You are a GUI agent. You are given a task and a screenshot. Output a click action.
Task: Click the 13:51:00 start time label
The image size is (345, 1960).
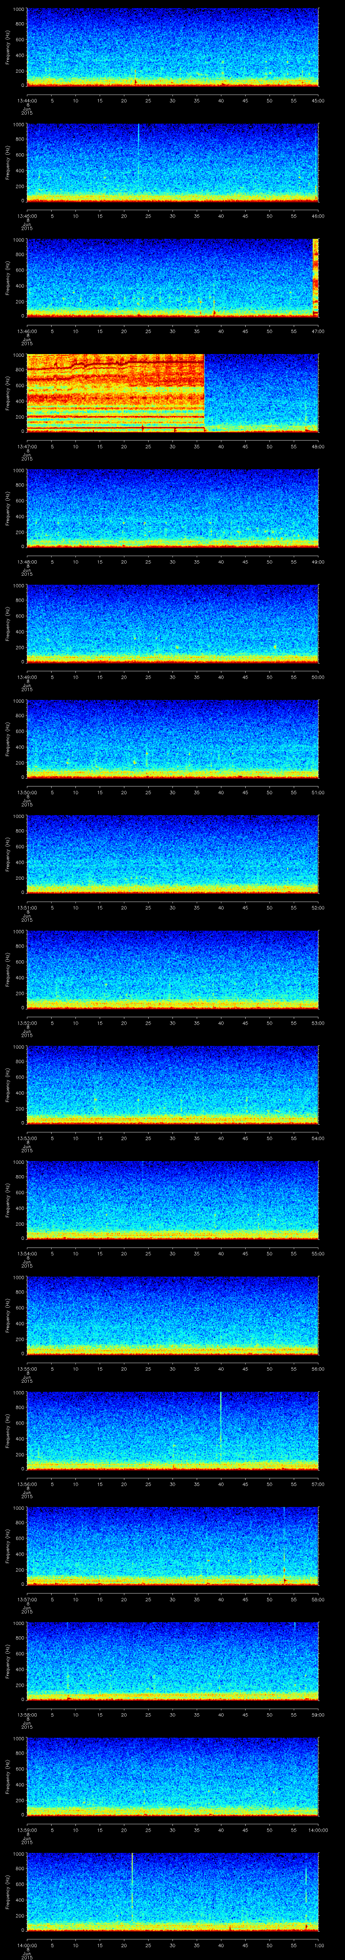[x=27, y=908]
